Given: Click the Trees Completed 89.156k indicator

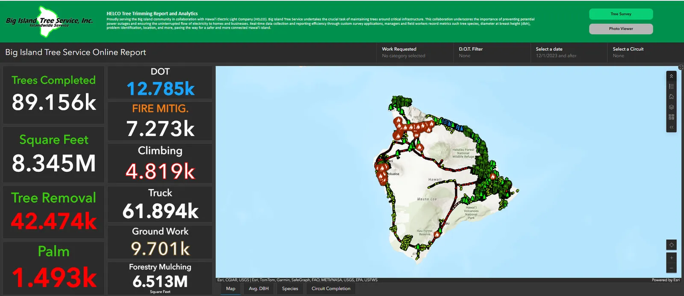Looking at the screenshot, I should click(53, 95).
